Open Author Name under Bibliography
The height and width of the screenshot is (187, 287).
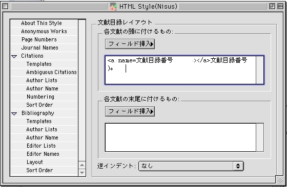tap(44, 137)
